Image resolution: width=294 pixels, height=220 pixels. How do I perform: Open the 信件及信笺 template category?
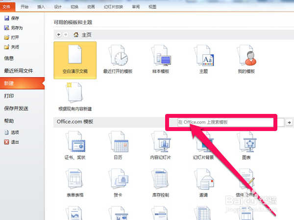246,183
